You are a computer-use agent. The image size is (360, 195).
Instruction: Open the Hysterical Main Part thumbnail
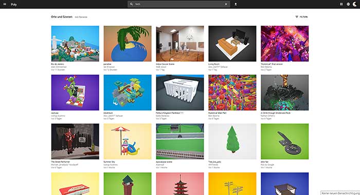(232, 92)
